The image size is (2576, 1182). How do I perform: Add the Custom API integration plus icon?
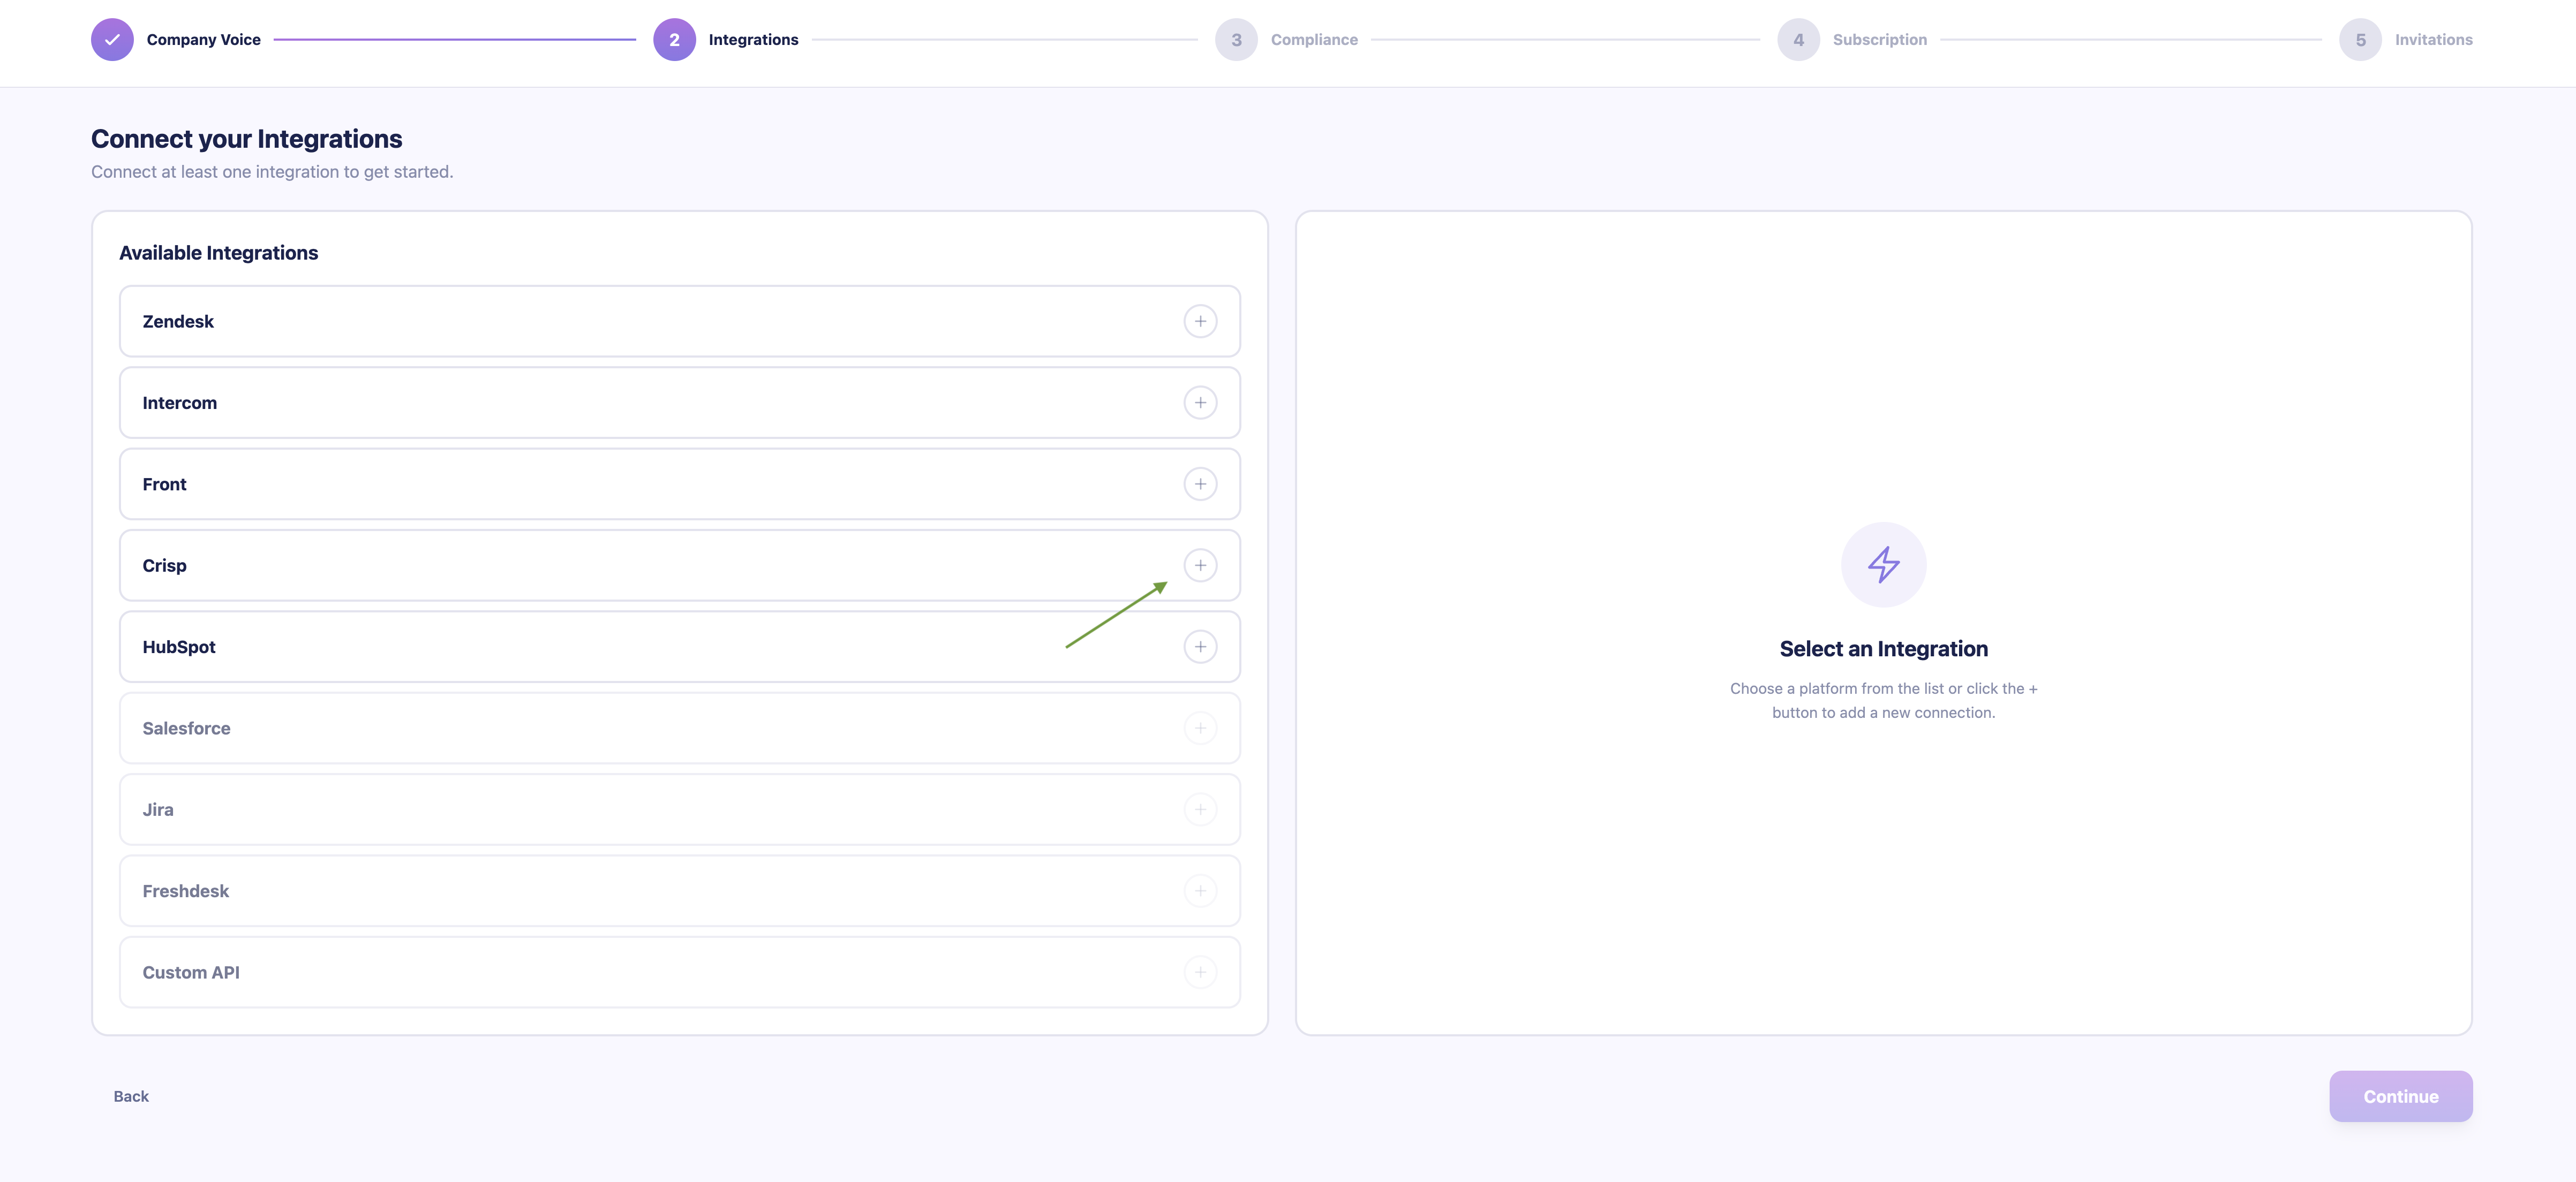1200,972
